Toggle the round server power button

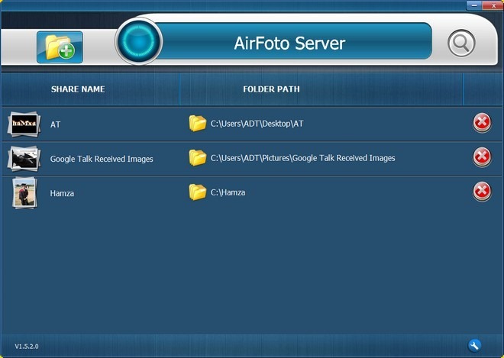(x=138, y=41)
